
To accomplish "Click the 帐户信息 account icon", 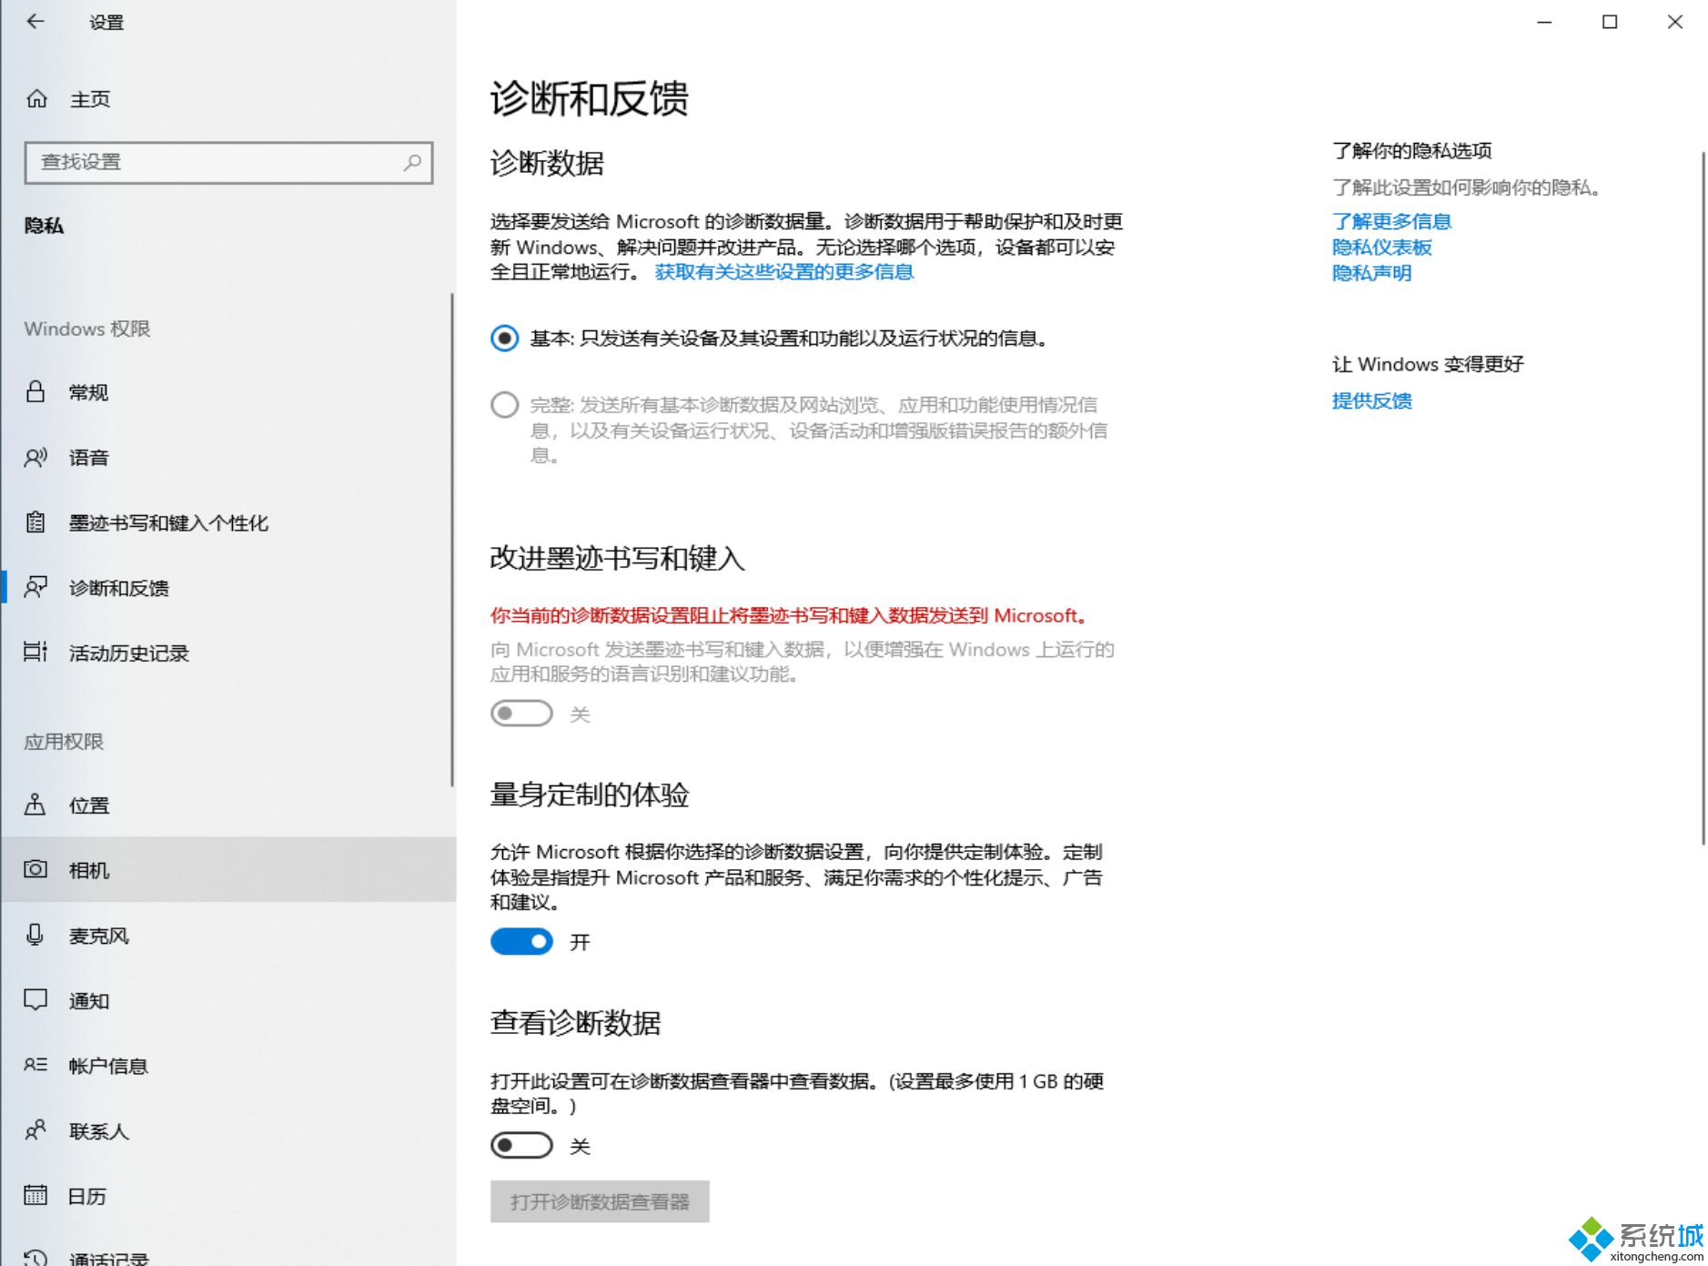I will click(x=35, y=1065).
